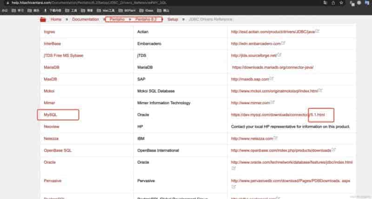372x199 pixels.
Task: Click external link icon beside edn.embarcadero.com
Action: [x=283, y=43]
